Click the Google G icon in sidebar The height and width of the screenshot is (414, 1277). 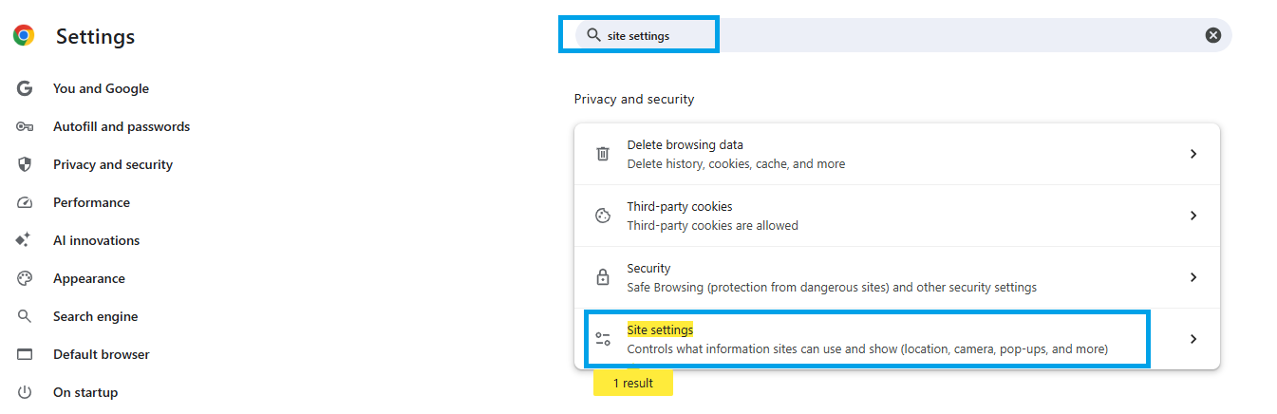pyautogui.click(x=25, y=88)
